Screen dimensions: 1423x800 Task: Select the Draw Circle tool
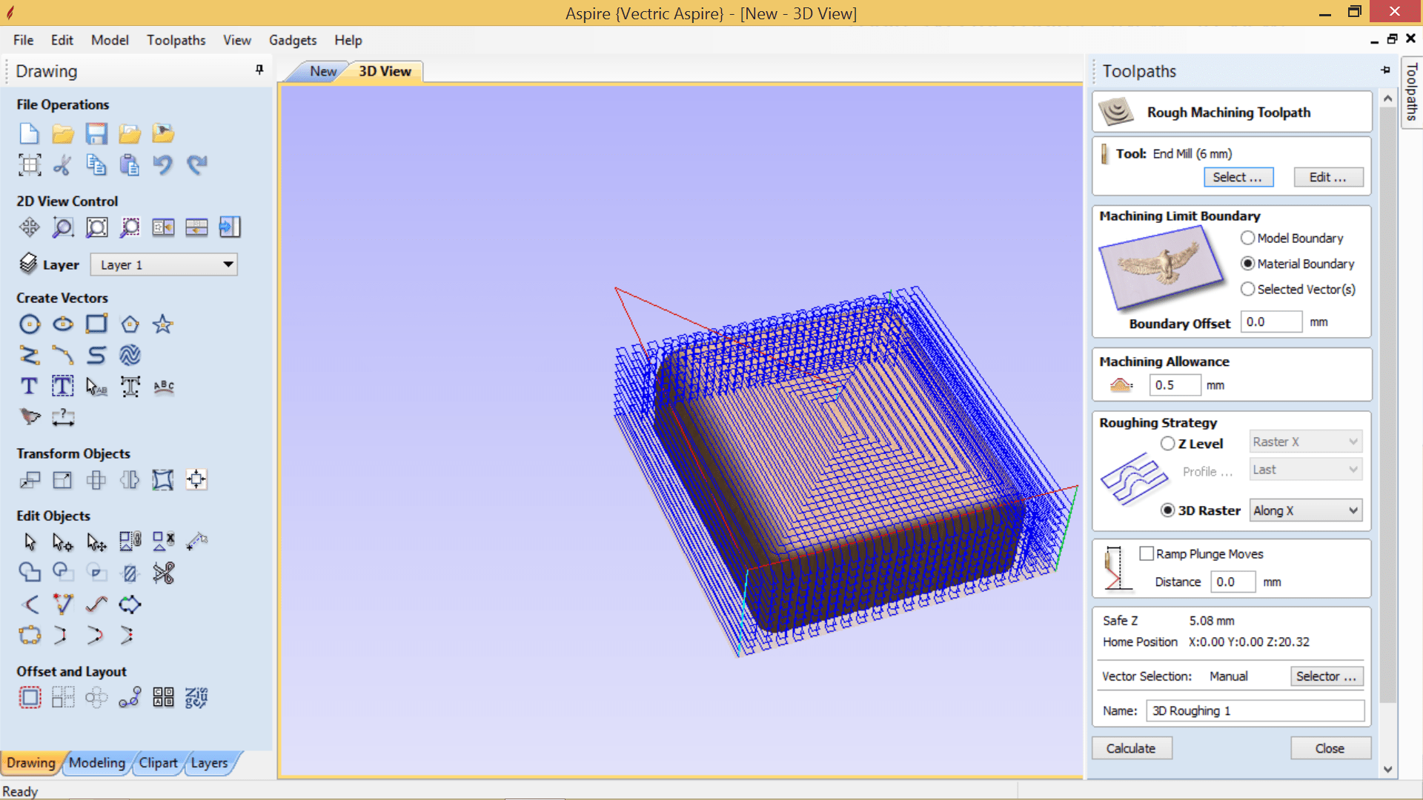point(30,324)
